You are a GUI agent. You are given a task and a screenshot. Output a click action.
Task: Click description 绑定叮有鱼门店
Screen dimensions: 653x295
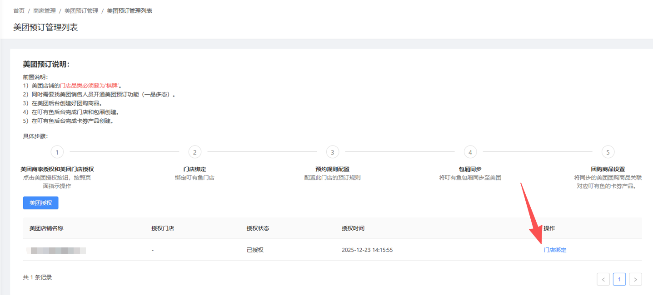pyautogui.click(x=194, y=178)
